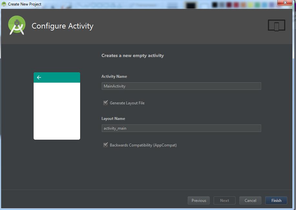Click the Activity Name input field
The width and height of the screenshot is (296, 210).
181,86
